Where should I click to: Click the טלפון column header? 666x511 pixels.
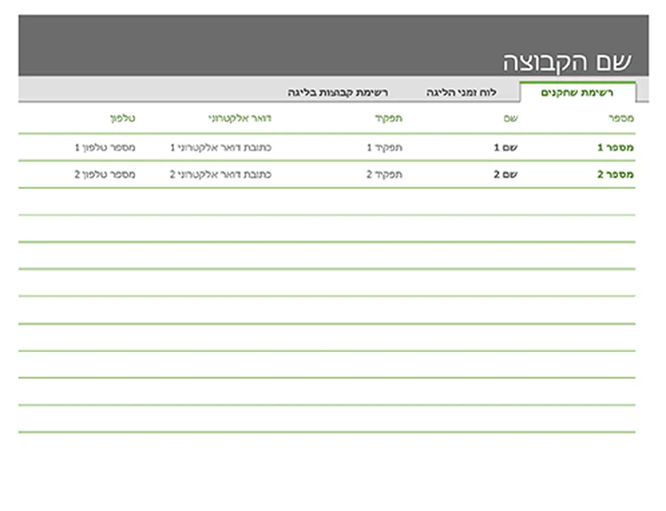tap(123, 118)
